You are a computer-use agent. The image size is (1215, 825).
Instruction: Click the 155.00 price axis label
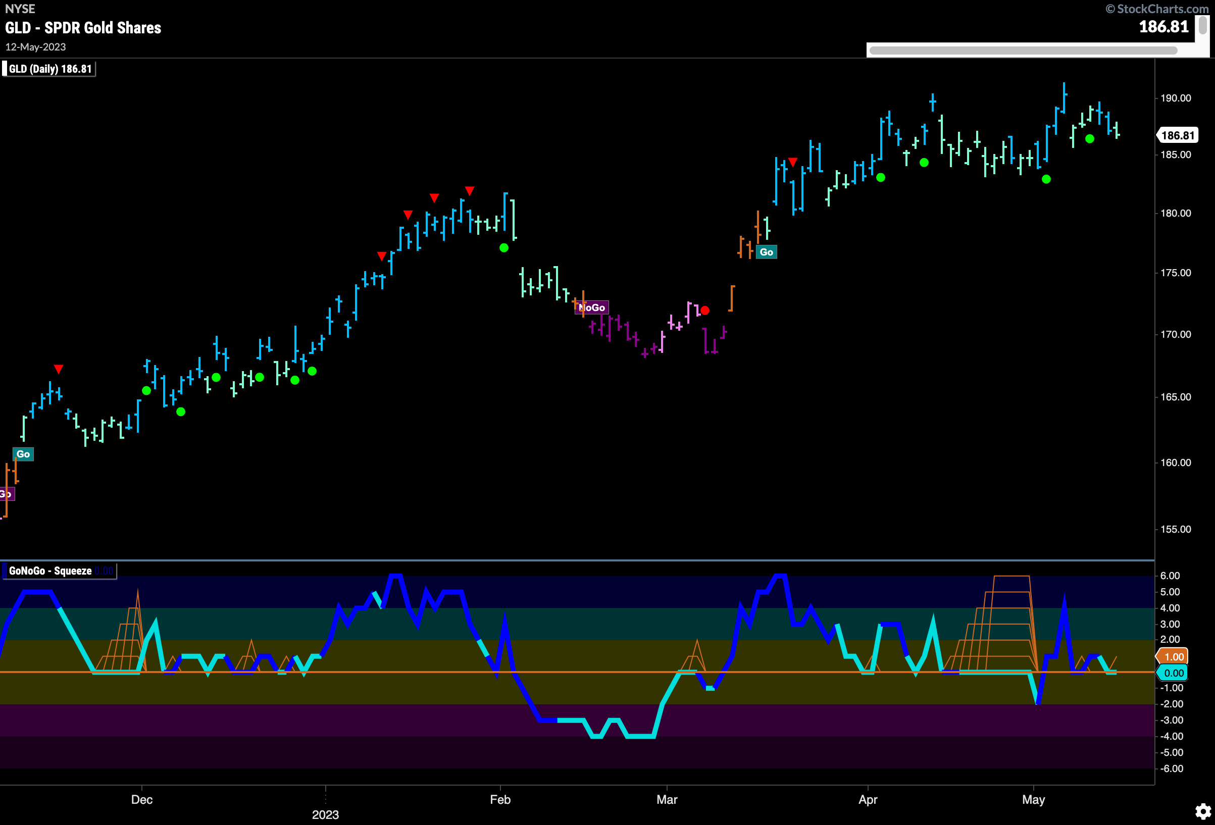(1176, 530)
